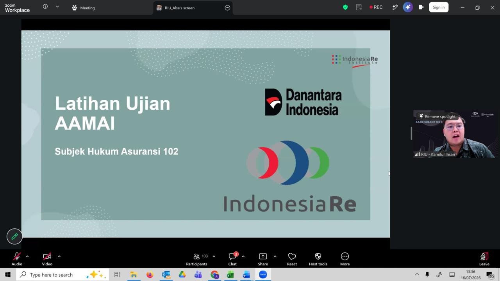500x281 pixels.
Task: Open the annotation pen icon in top bar
Action: (x=395, y=7)
